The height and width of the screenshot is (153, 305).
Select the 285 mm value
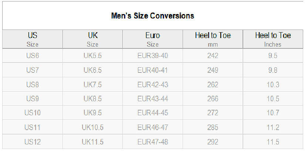pos(213,127)
